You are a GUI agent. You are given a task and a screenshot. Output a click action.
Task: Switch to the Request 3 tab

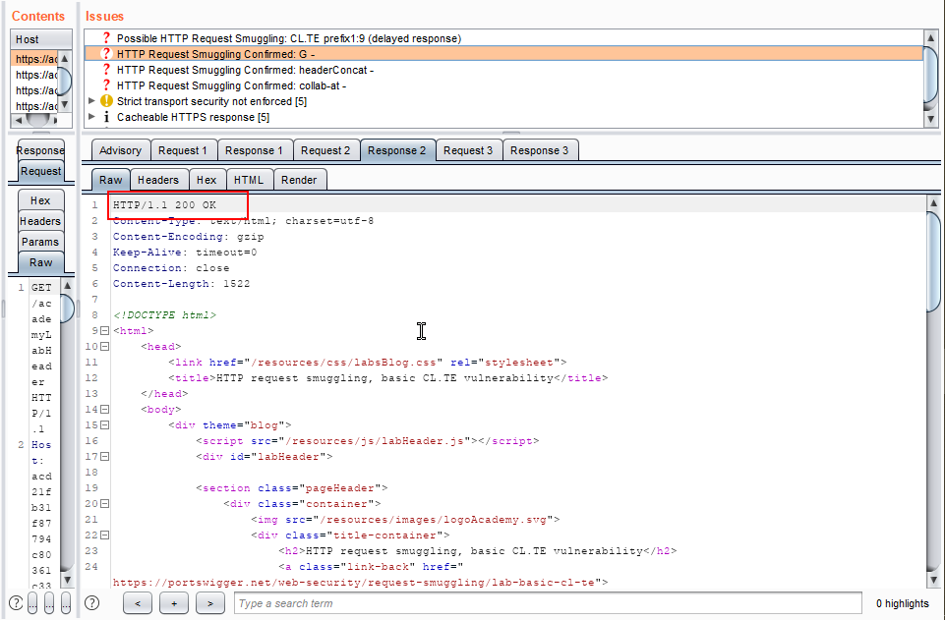468,150
